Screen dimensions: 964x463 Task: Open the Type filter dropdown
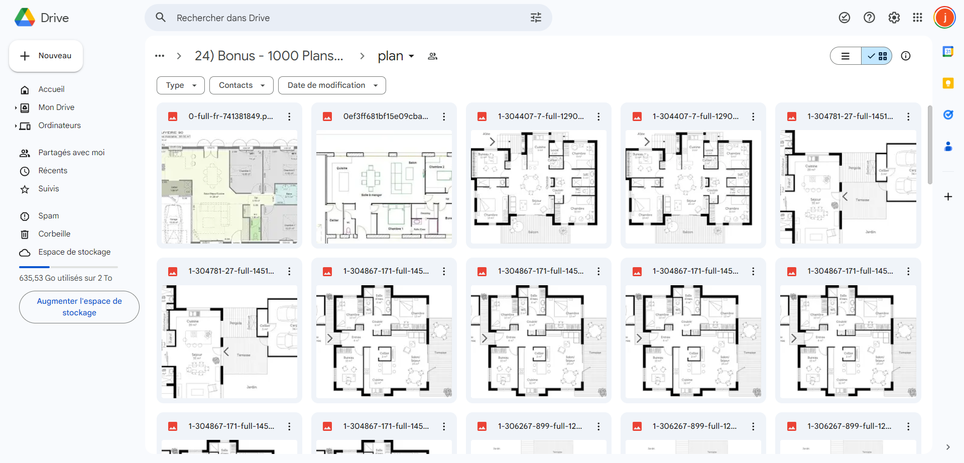point(181,85)
